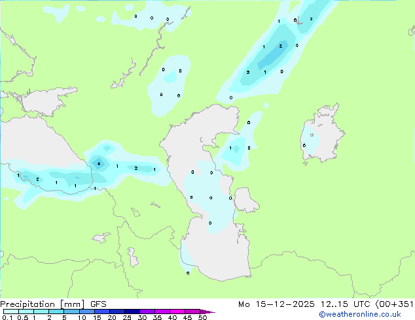The height and width of the screenshot is (320, 415).
Task: Click the 'Precipitation [mm]' title text
Action: point(43,304)
